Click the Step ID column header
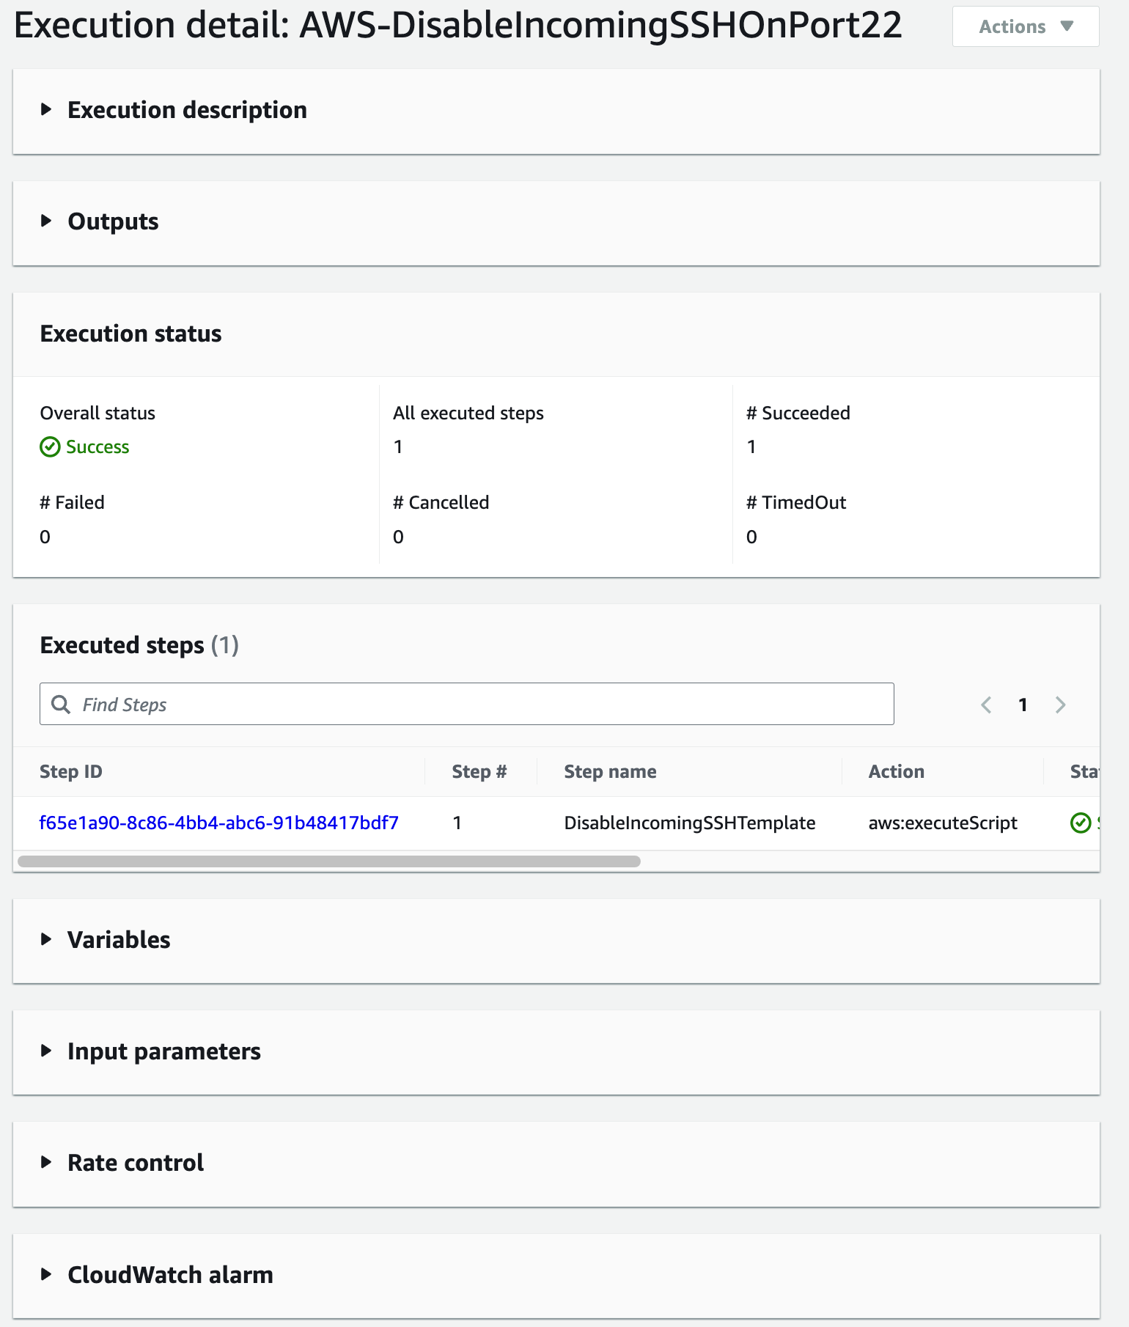Image resolution: width=1129 pixels, height=1327 pixels. (x=71, y=771)
